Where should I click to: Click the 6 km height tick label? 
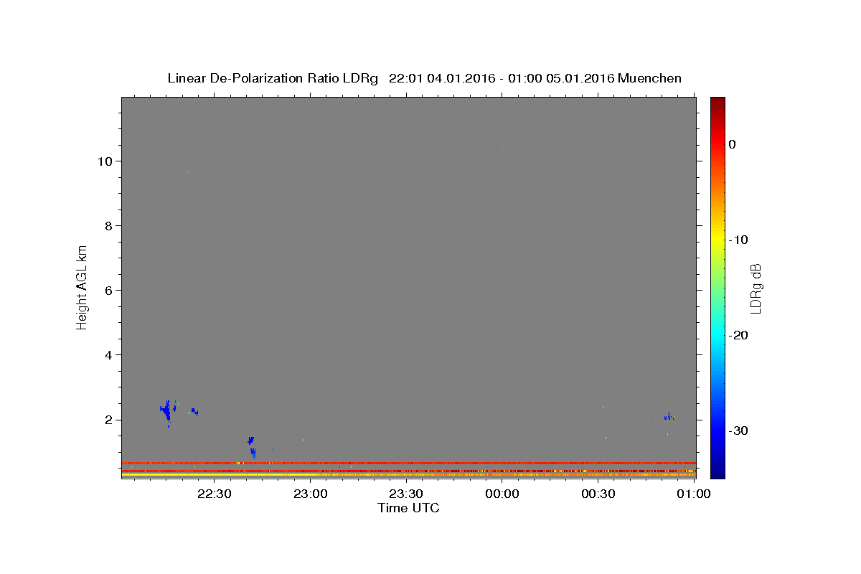tap(108, 291)
